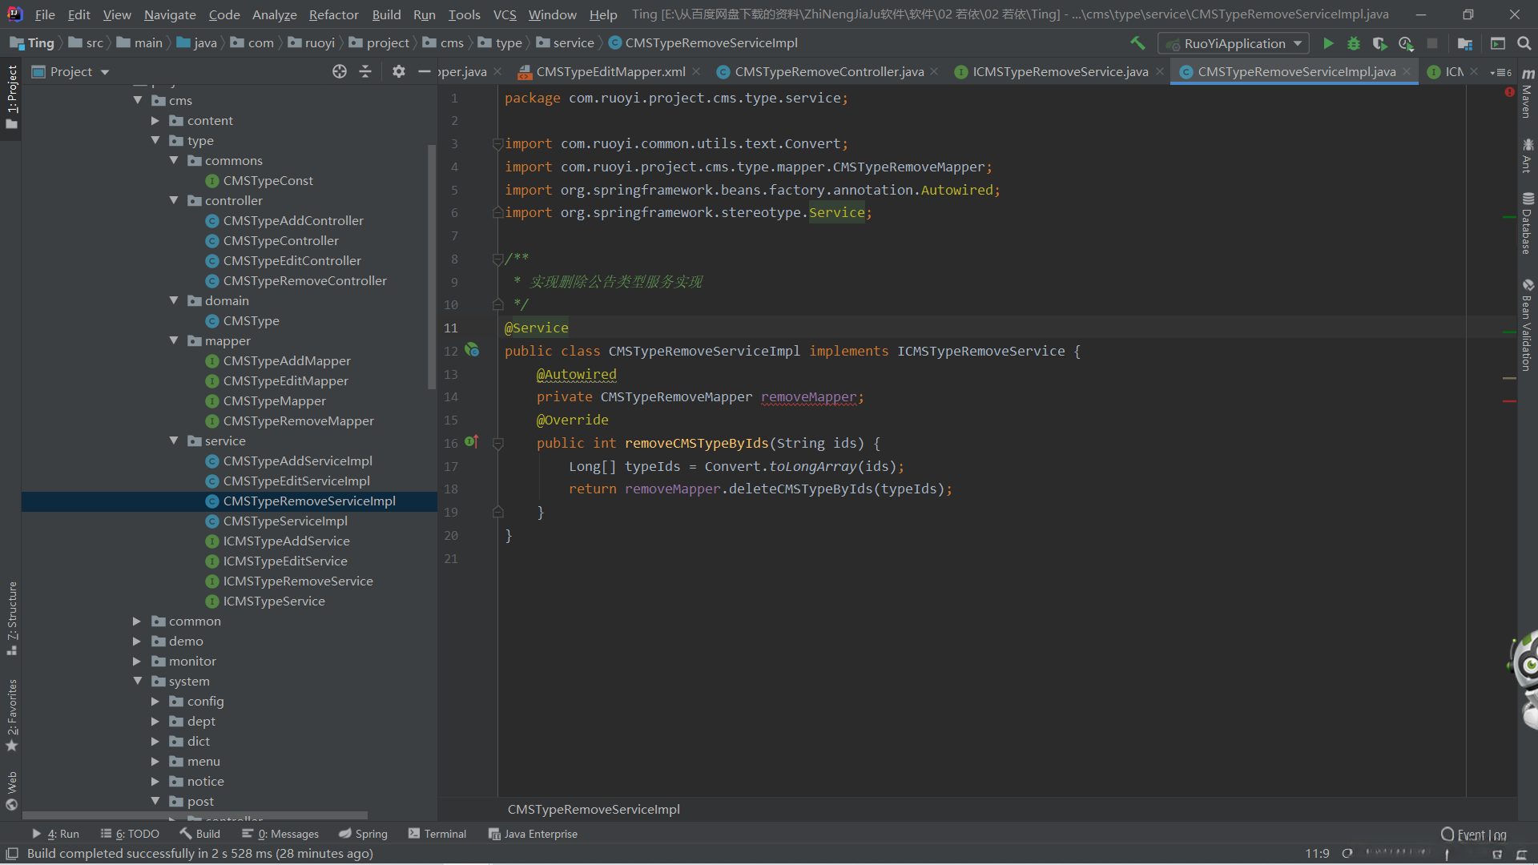The image size is (1538, 865).
Task: Select ICMSTypeRemoveService in project tree
Action: pyautogui.click(x=298, y=581)
